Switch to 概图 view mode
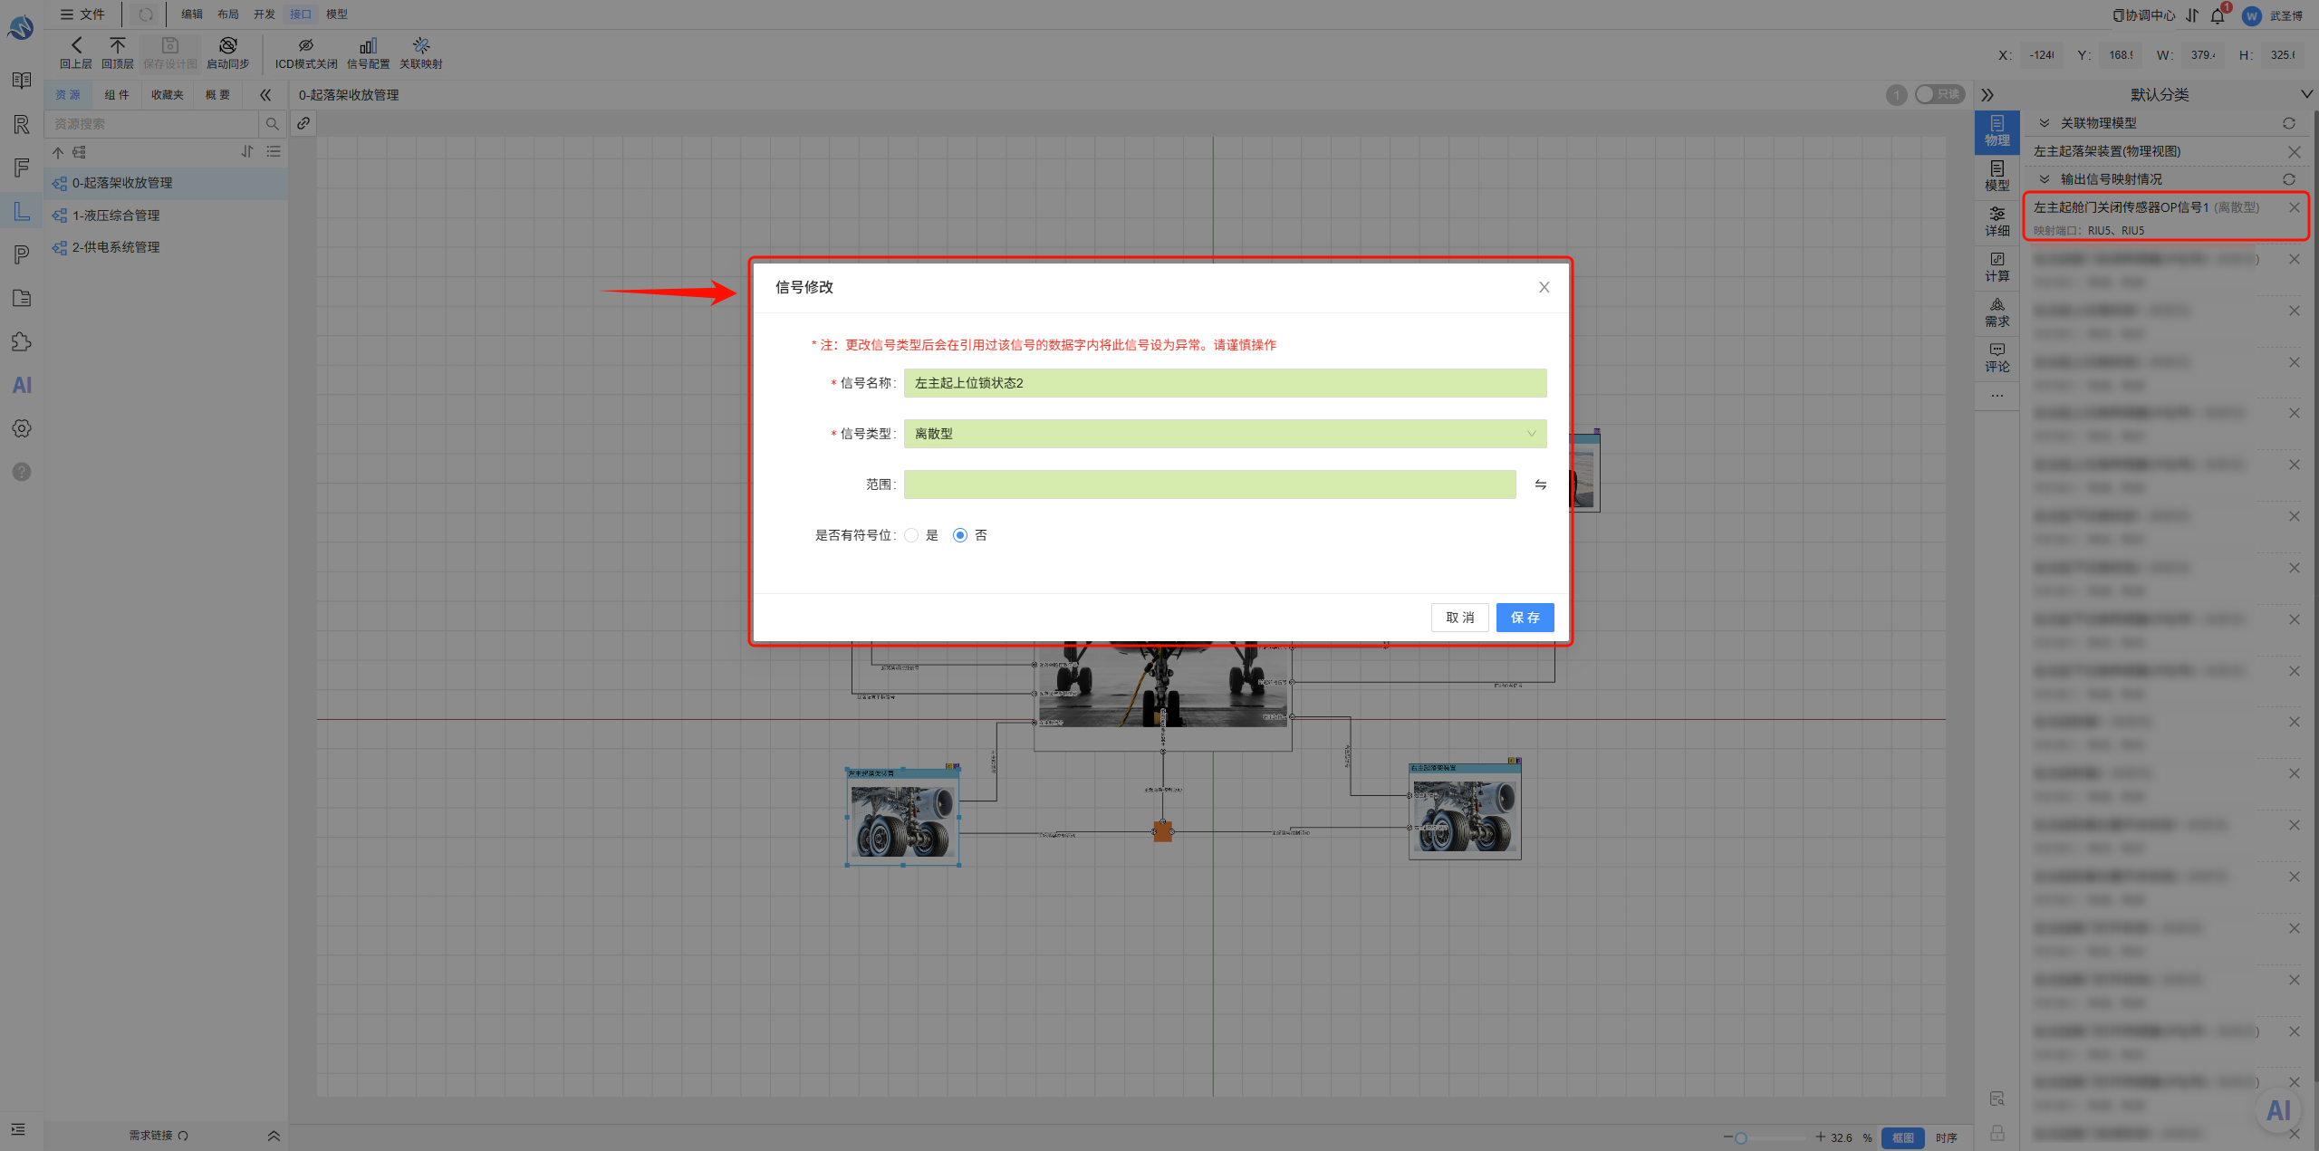 pyautogui.click(x=1902, y=1137)
